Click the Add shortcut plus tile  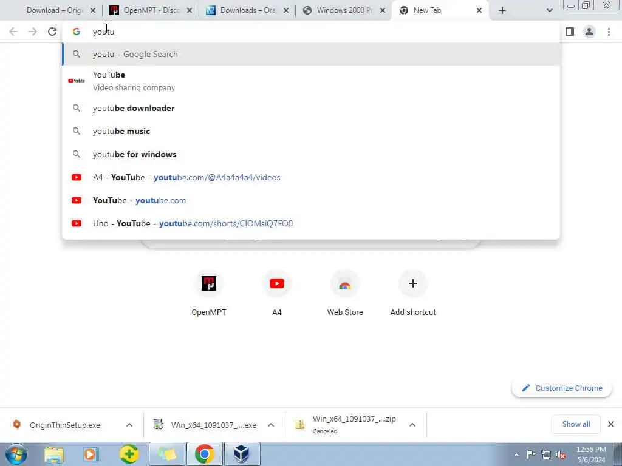413,294
